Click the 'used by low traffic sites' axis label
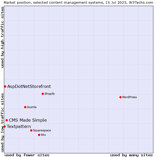The image size is (157, 157). click(2, 123)
